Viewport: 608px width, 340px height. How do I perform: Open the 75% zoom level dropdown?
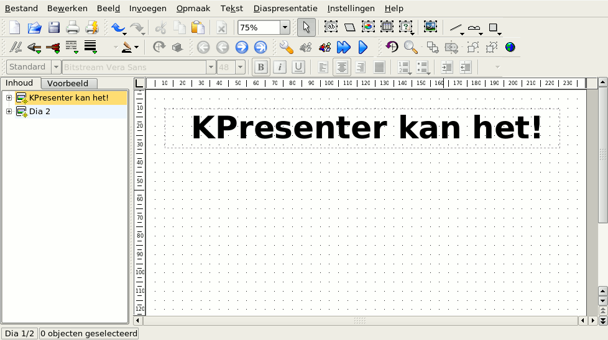pos(285,27)
